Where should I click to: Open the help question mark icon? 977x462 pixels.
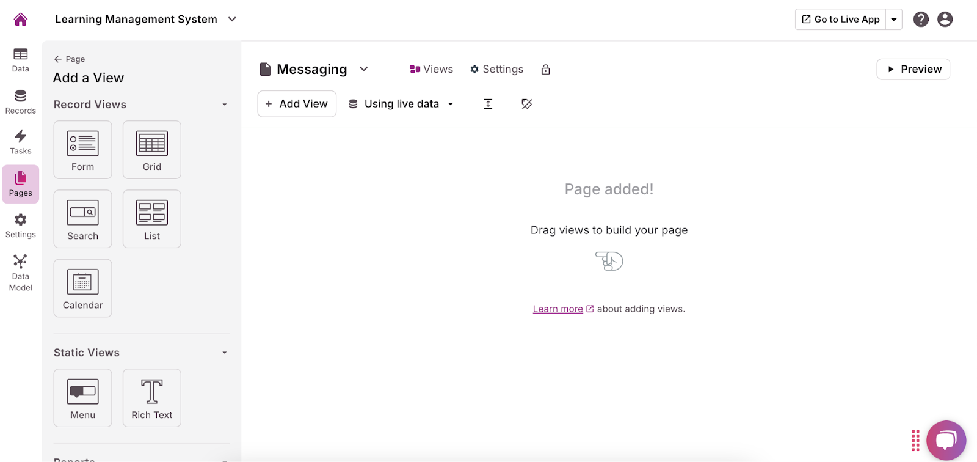click(921, 20)
